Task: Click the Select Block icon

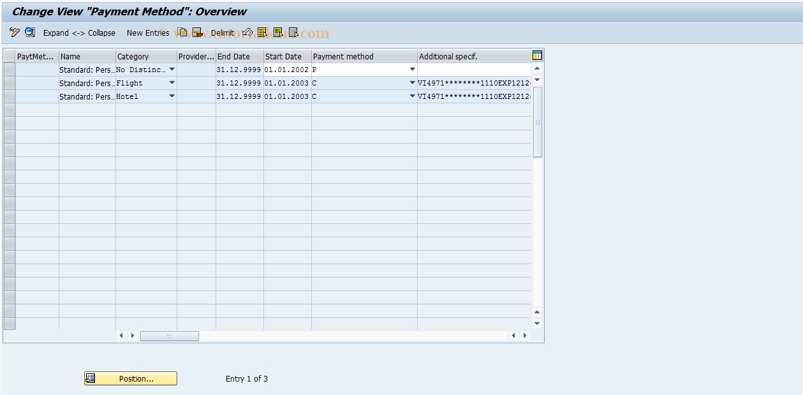Action: (x=278, y=32)
